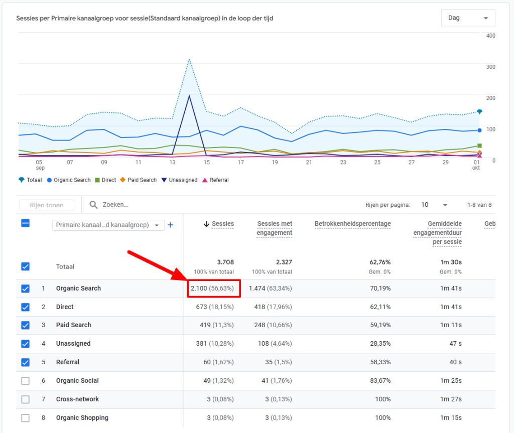Click the Rijen tonen button
The width and height of the screenshot is (514, 433).
tap(46, 205)
